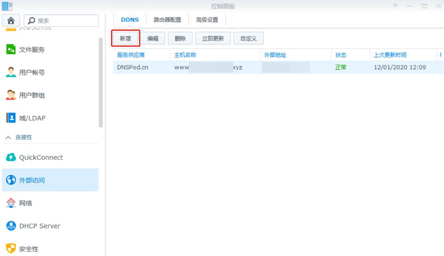Open the QuickConnect label in sidebar
This screenshot has height=256, width=444.
click(x=41, y=157)
